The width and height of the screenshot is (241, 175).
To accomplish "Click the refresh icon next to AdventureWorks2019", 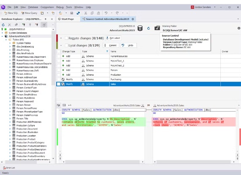I will pos(148,28).
